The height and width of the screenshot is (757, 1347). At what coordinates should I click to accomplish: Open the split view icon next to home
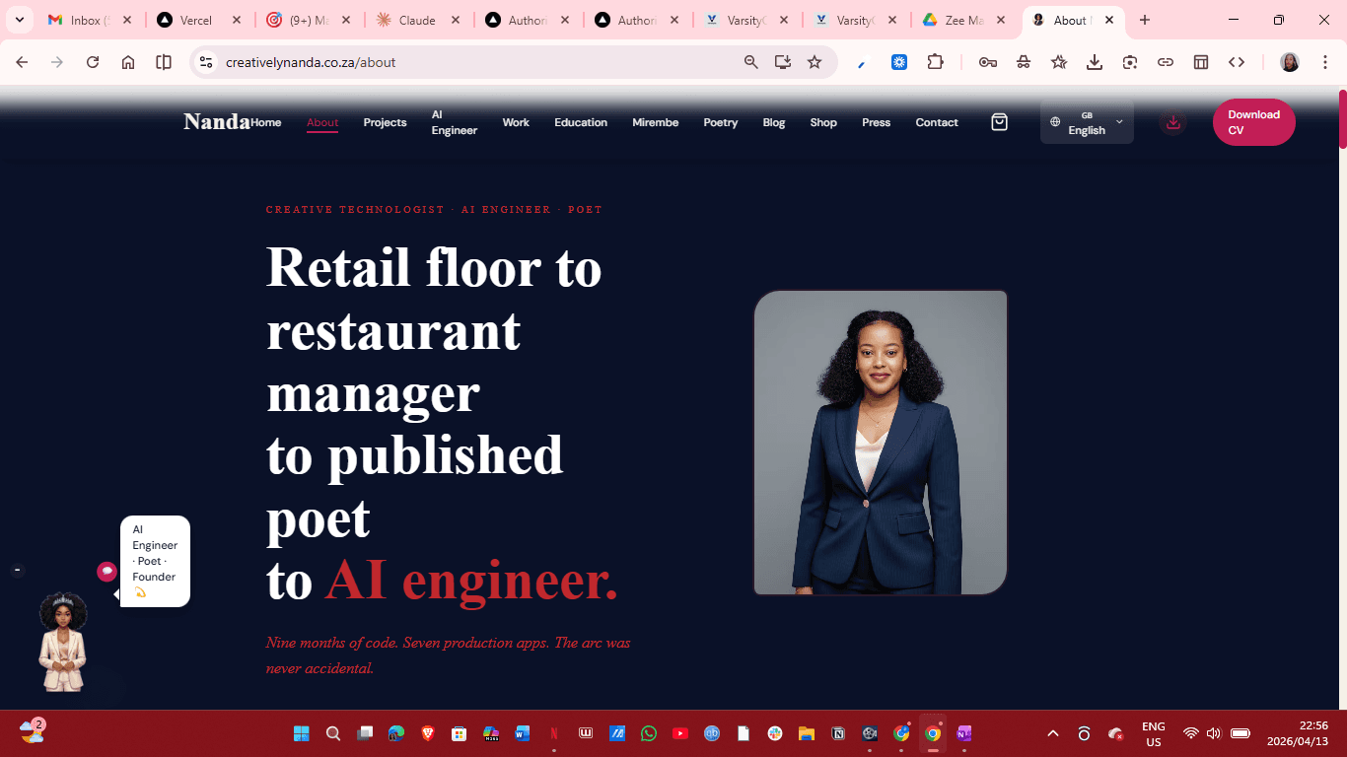[x=164, y=62]
